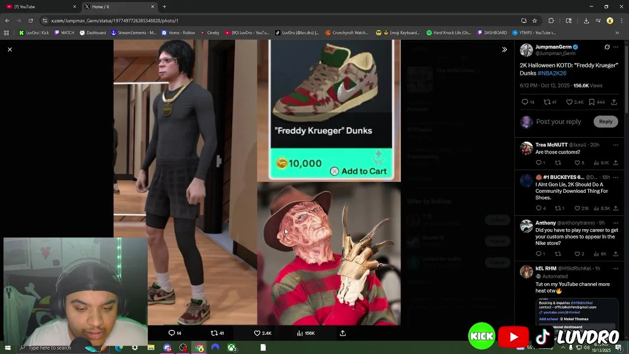This screenshot has width=629, height=354.
Task: Show hidden system tray icons
Action: tap(563, 348)
